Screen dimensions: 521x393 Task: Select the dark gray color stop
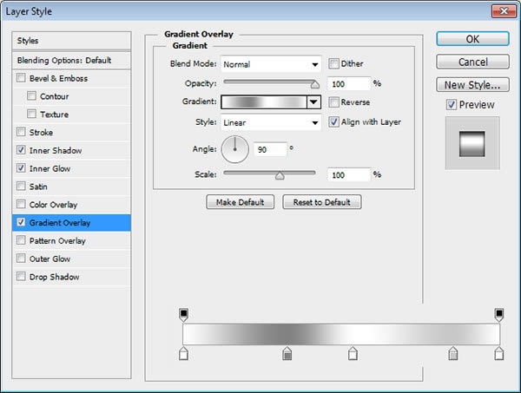click(x=287, y=353)
